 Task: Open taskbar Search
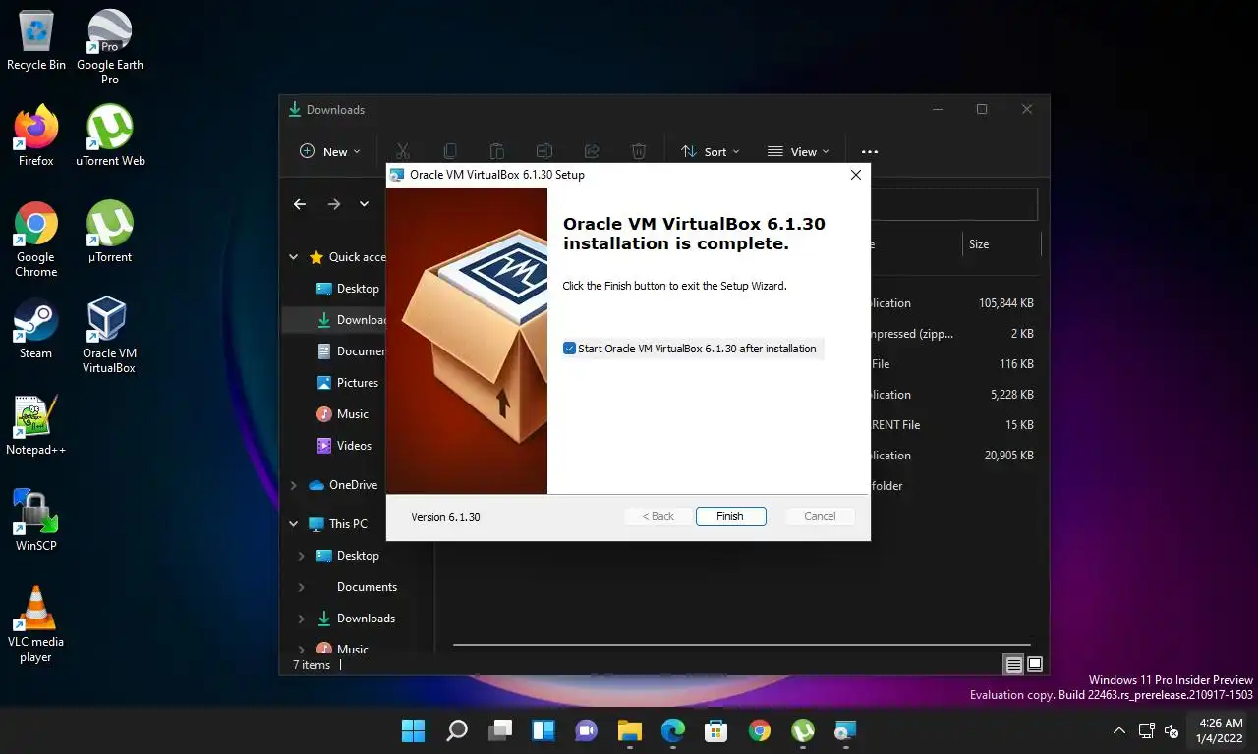pyautogui.click(x=457, y=730)
